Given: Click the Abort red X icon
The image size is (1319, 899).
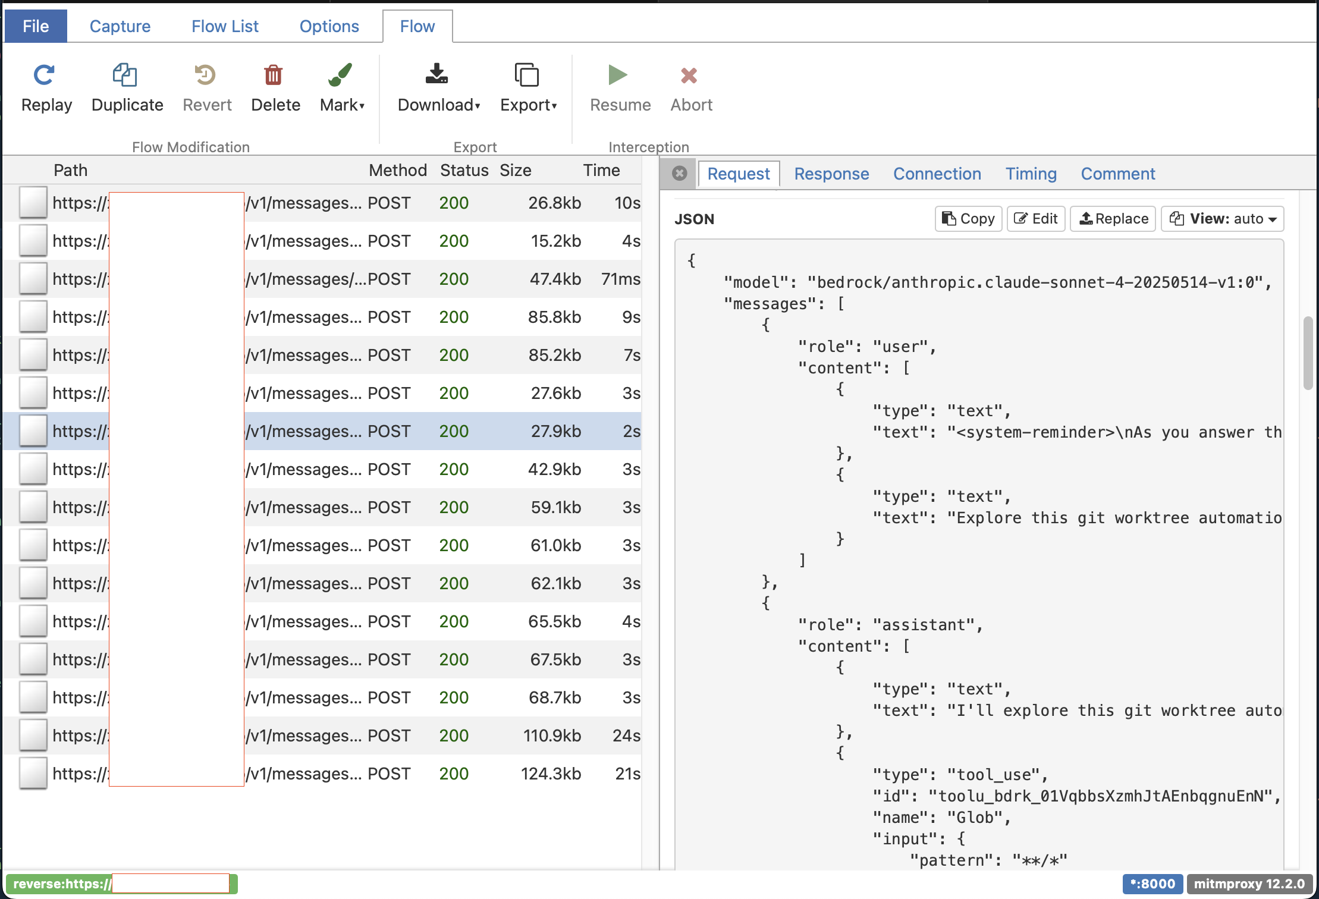Looking at the screenshot, I should pos(689,76).
